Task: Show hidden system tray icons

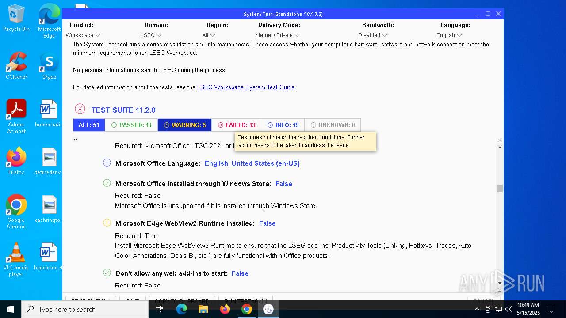Action: click(x=477, y=309)
